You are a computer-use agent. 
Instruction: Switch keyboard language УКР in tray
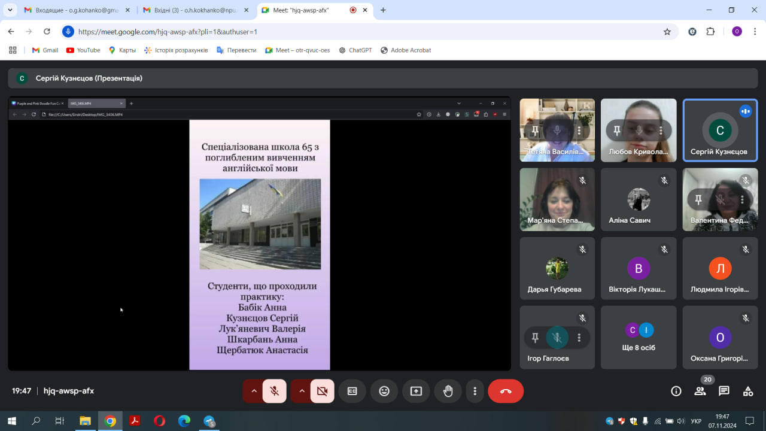(696, 421)
